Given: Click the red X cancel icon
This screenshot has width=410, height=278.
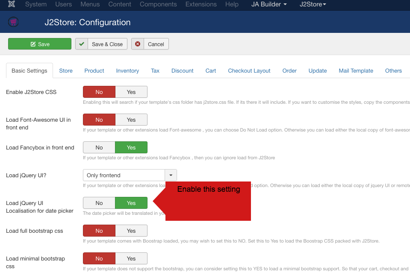Looking at the screenshot, I should 138,44.
